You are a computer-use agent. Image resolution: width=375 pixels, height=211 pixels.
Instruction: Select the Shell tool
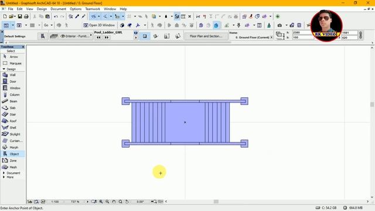(x=12, y=128)
